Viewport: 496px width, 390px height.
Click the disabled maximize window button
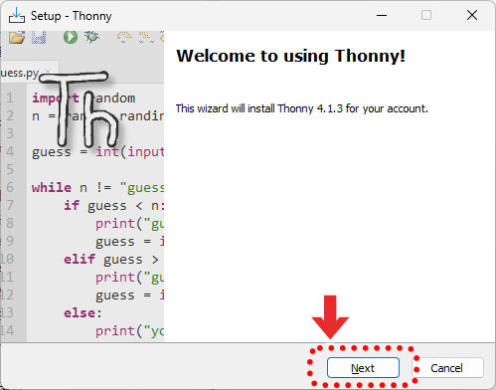click(426, 15)
